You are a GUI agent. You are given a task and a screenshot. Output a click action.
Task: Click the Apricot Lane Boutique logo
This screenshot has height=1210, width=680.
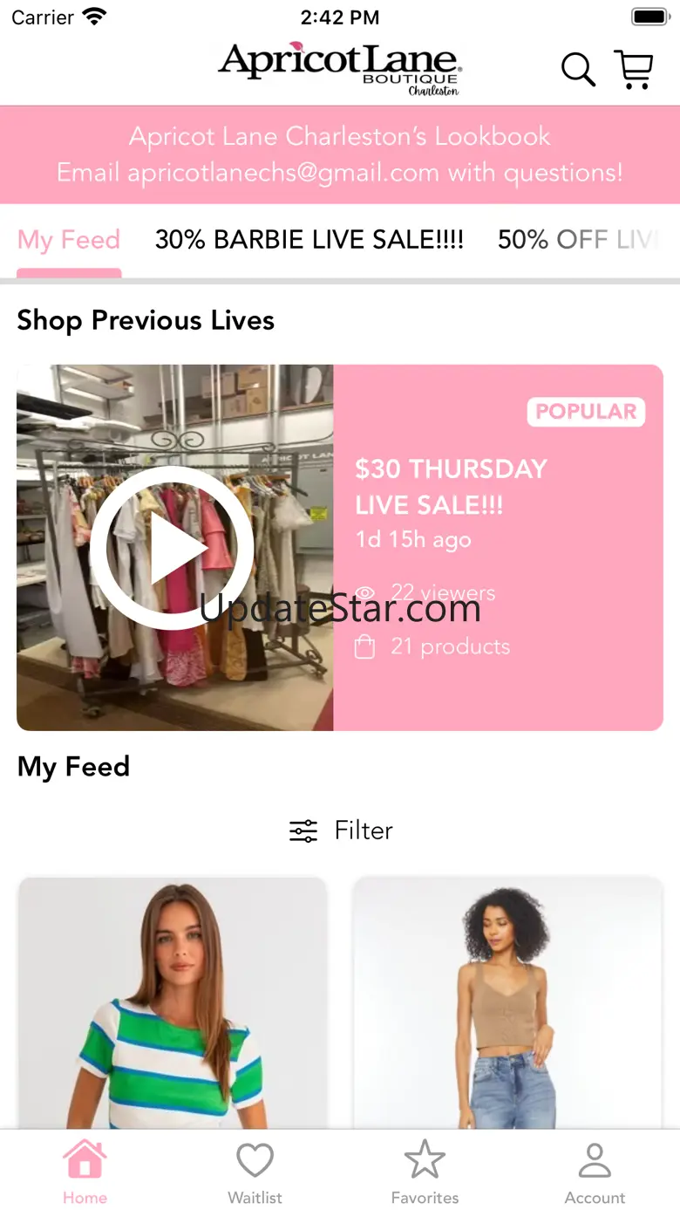340,68
